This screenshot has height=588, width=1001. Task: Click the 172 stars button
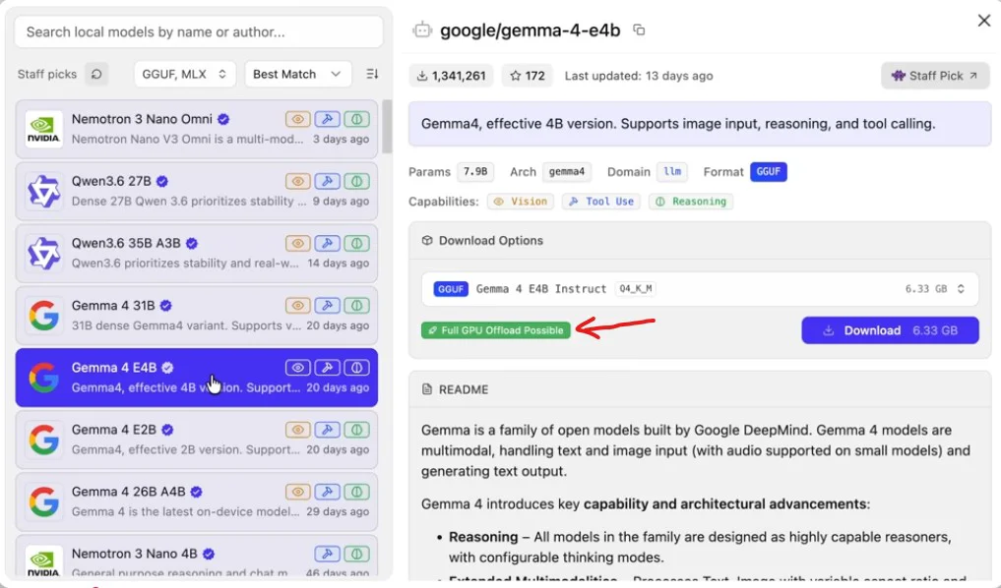[527, 76]
